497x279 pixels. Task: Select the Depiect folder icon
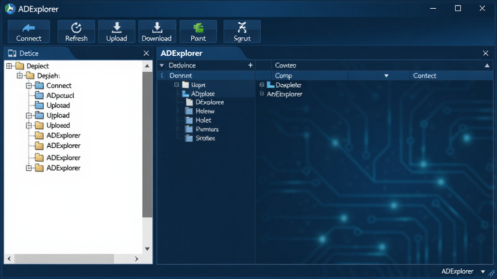point(19,66)
